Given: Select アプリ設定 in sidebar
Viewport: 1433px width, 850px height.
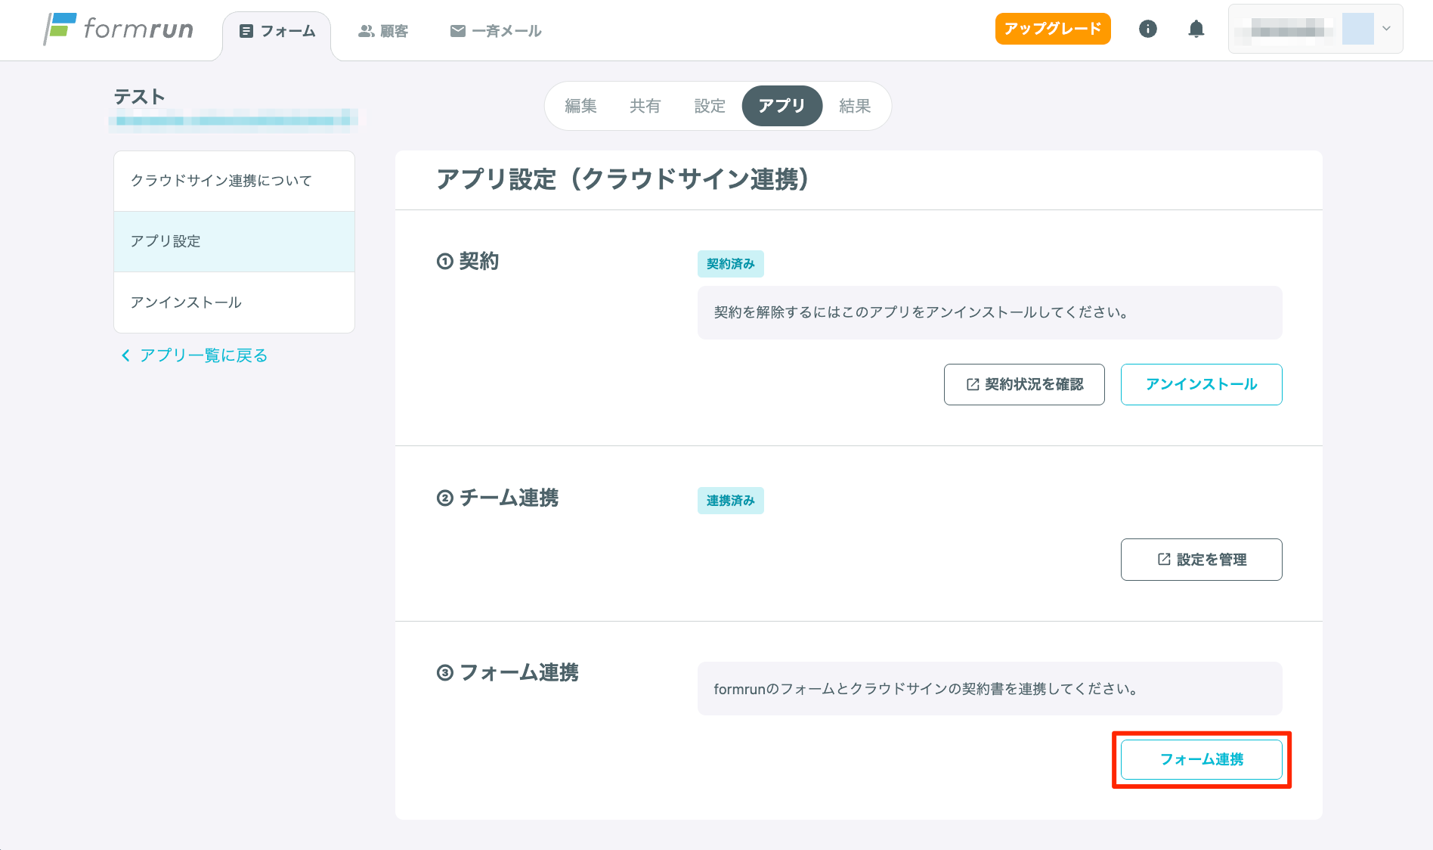Looking at the screenshot, I should [234, 241].
